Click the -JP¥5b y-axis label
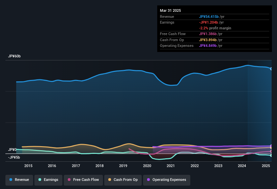The image size is (277, 189). (14, 157)
